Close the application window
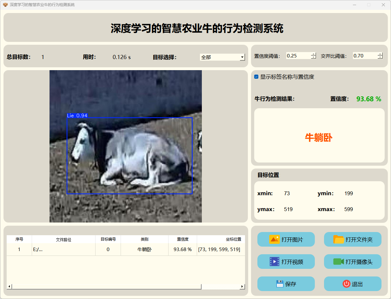The height and width of the screenshot is (299, 391). [383, 5]
